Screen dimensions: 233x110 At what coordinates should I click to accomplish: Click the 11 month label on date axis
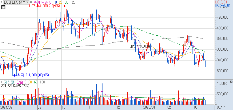tap(90, 107)
